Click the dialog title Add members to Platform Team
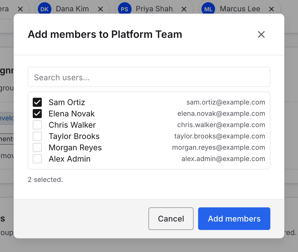This screenshot has width=298, height=252. (105, 34)
